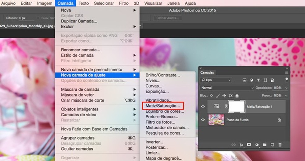Click the lock-all padlock icon in Bloq. row
The image size is (305, 161).
(x=237, y=96)
